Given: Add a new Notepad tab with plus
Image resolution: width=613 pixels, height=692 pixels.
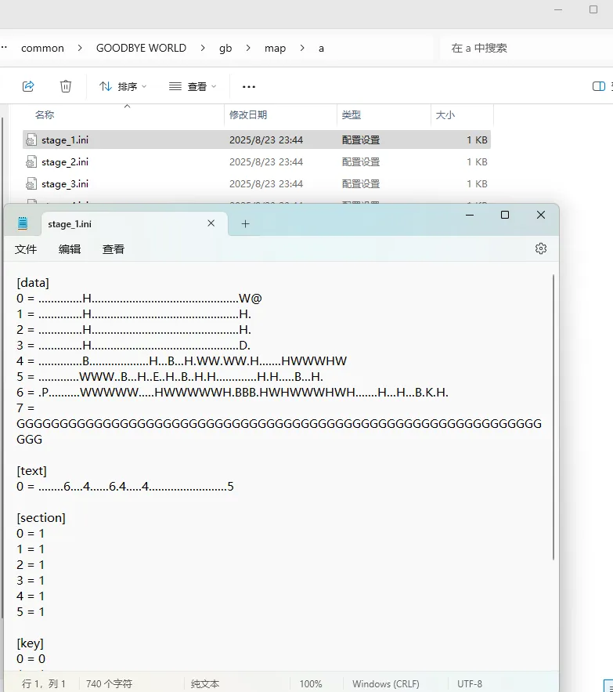Looking at the screenshot, I should [245, 224].
